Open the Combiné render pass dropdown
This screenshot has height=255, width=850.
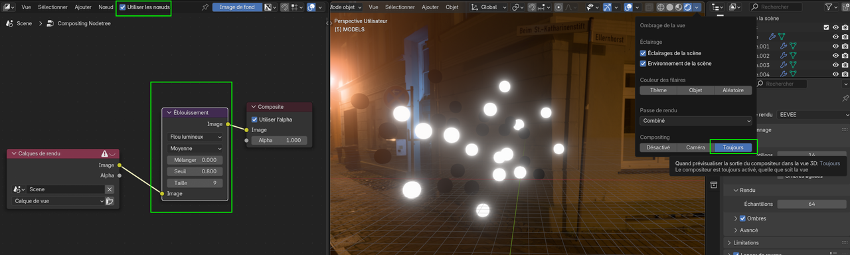tap(696, 121)
